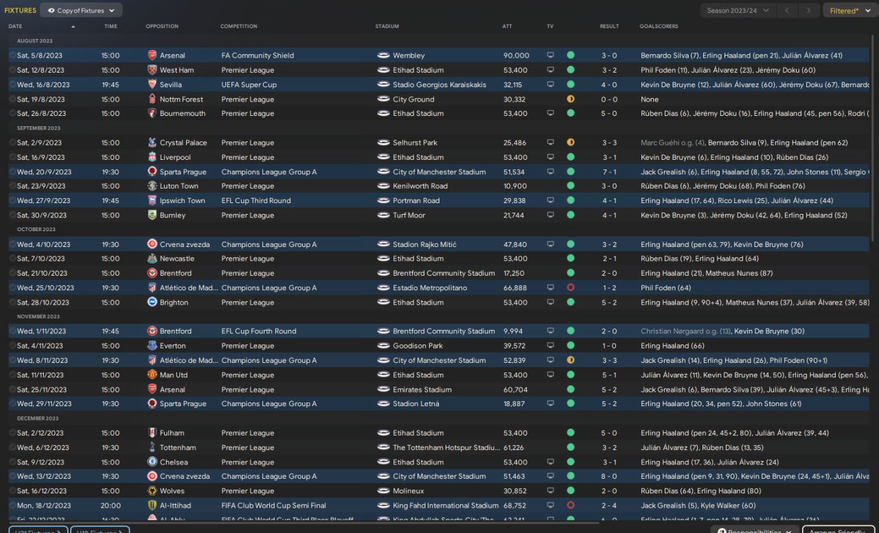Screen dimensions: 879x533
Task: Click the 'August 2023' month group header
Action: coord(36,41)
